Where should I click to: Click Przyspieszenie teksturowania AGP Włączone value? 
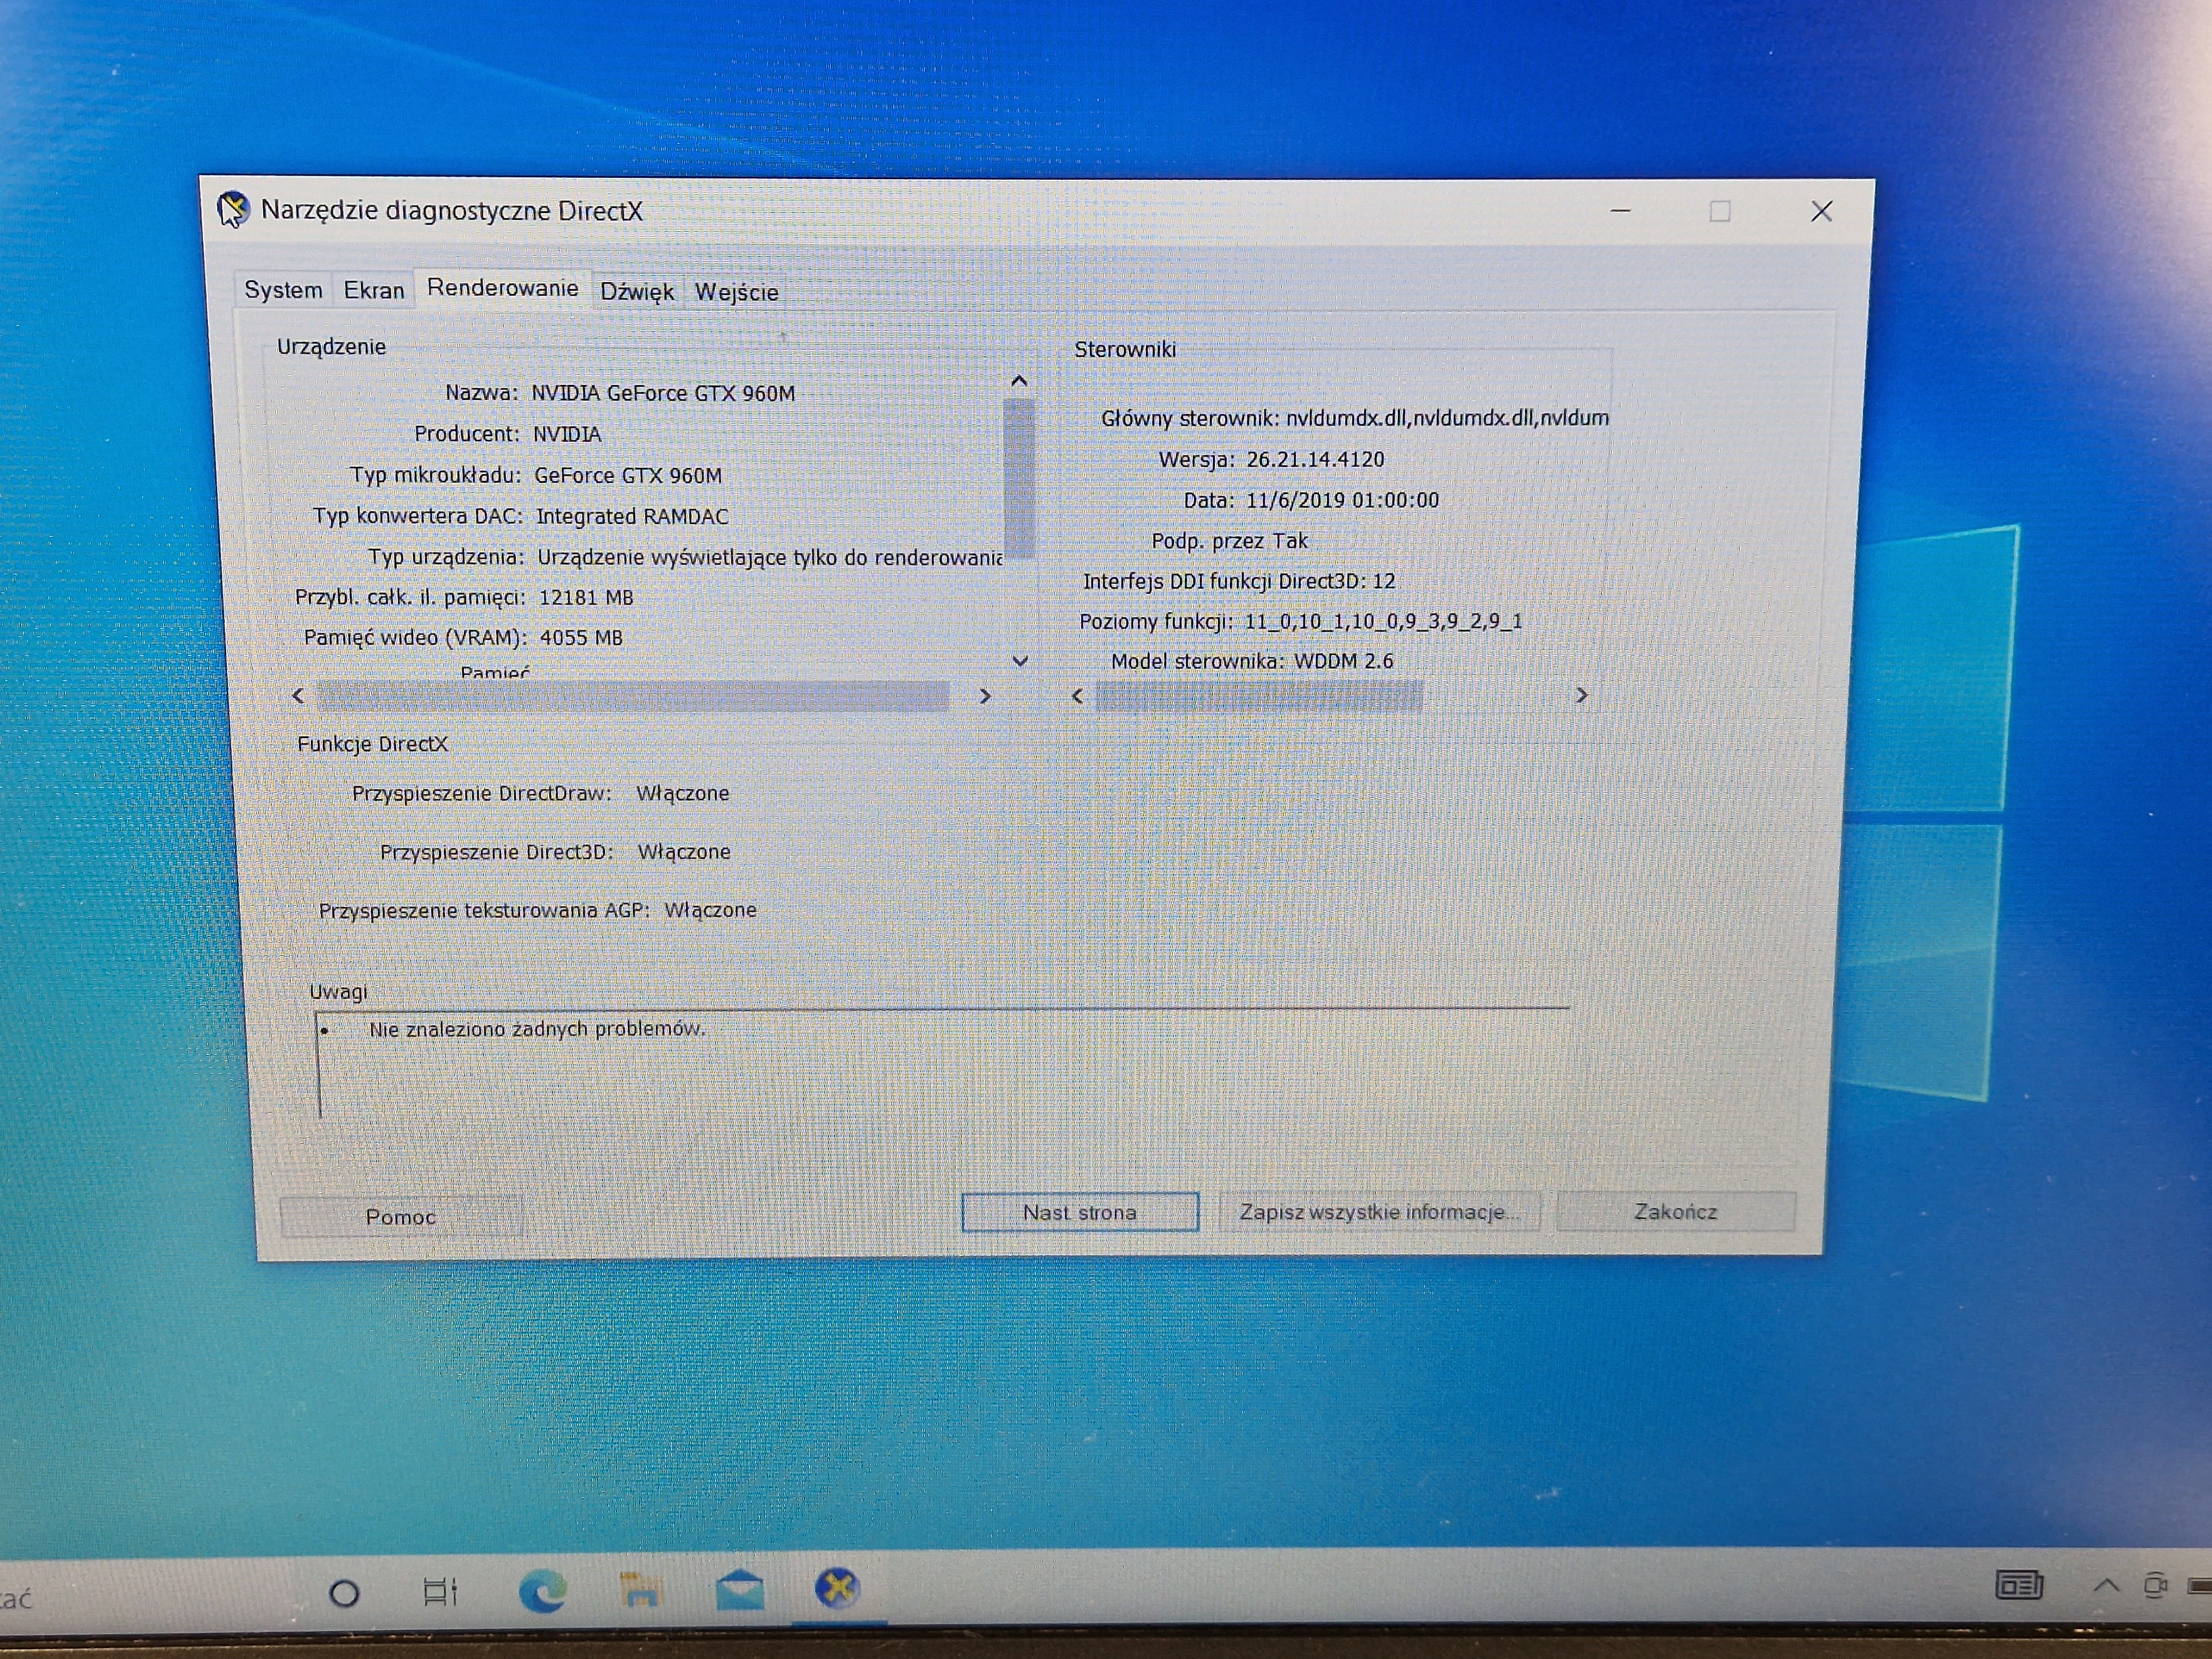tap(710, 910)
